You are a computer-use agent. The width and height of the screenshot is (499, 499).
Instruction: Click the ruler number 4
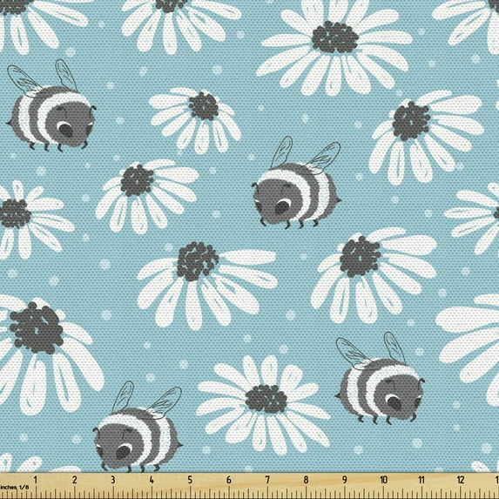tap(152, 480)
